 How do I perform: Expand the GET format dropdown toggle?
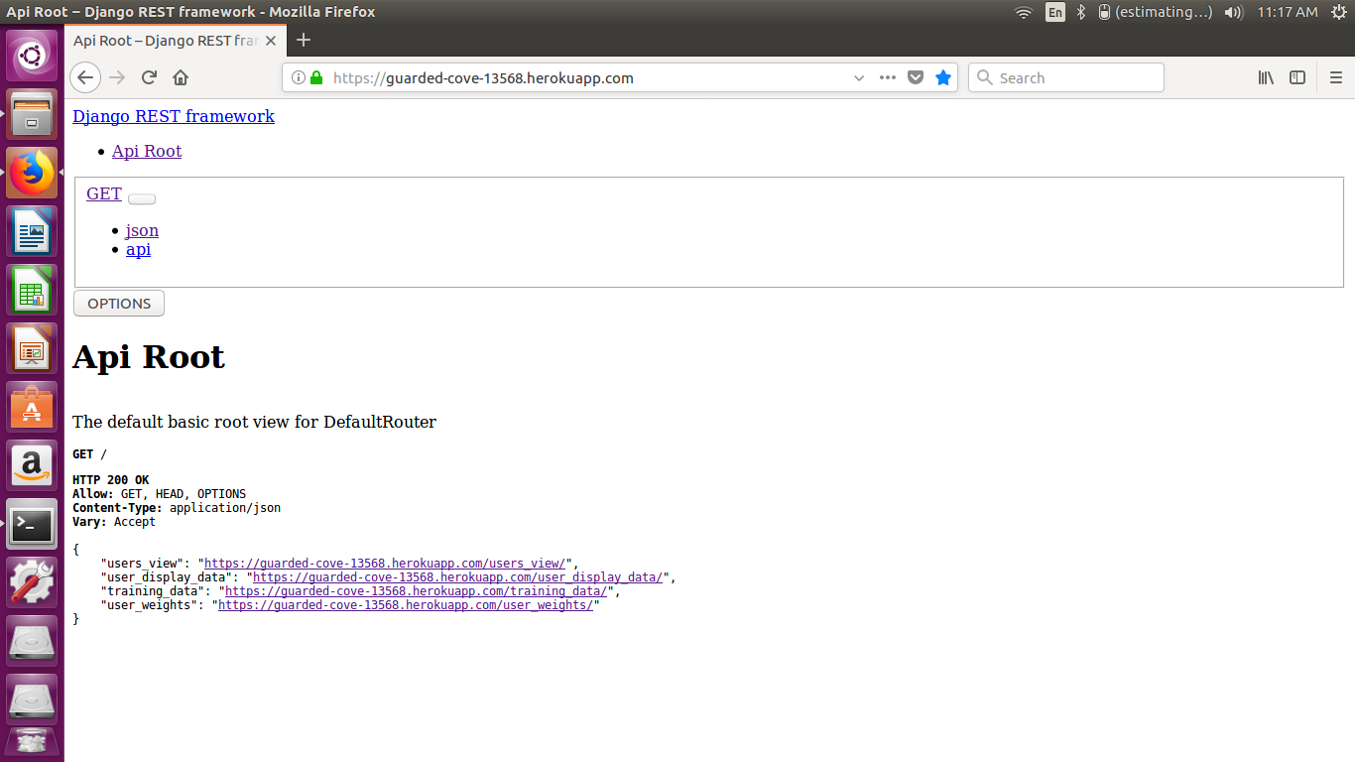(142, 198)
